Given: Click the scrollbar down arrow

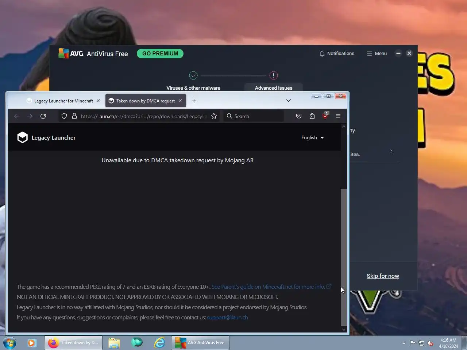Looking at the screenshot, I should tap(344, 330).
